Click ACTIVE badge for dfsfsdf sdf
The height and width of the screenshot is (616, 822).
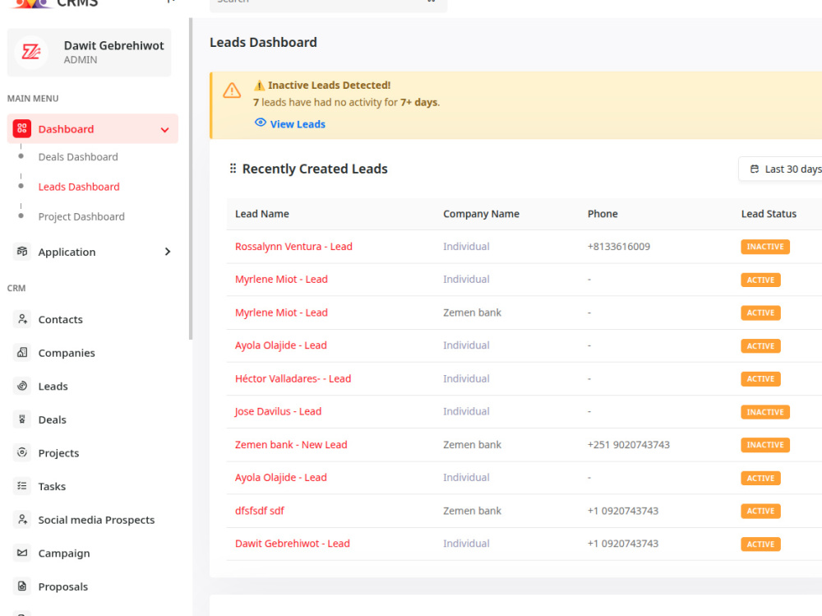click(760, 511)
